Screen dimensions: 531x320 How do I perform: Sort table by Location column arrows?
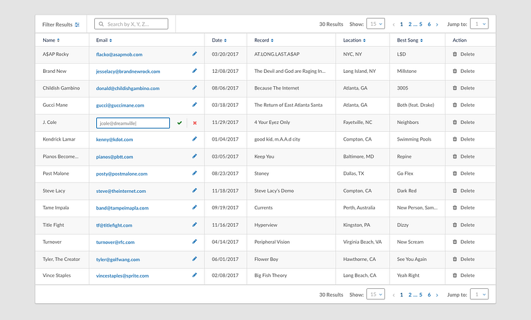364,40
